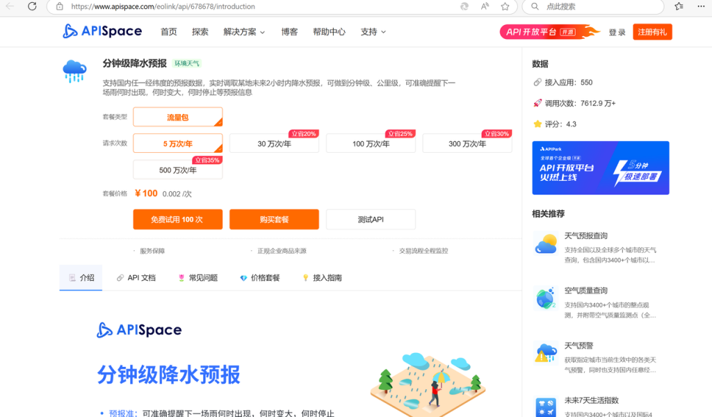
Task: Select the 300 万次/年 option
Action: point(467,143)
